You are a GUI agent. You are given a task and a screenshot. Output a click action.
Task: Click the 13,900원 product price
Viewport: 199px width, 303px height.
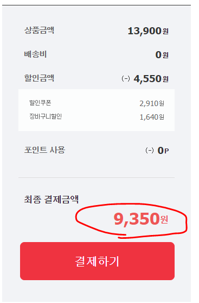tap(148, 31)
